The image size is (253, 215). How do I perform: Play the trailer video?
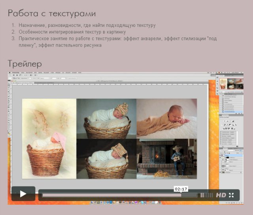point(23,194)
